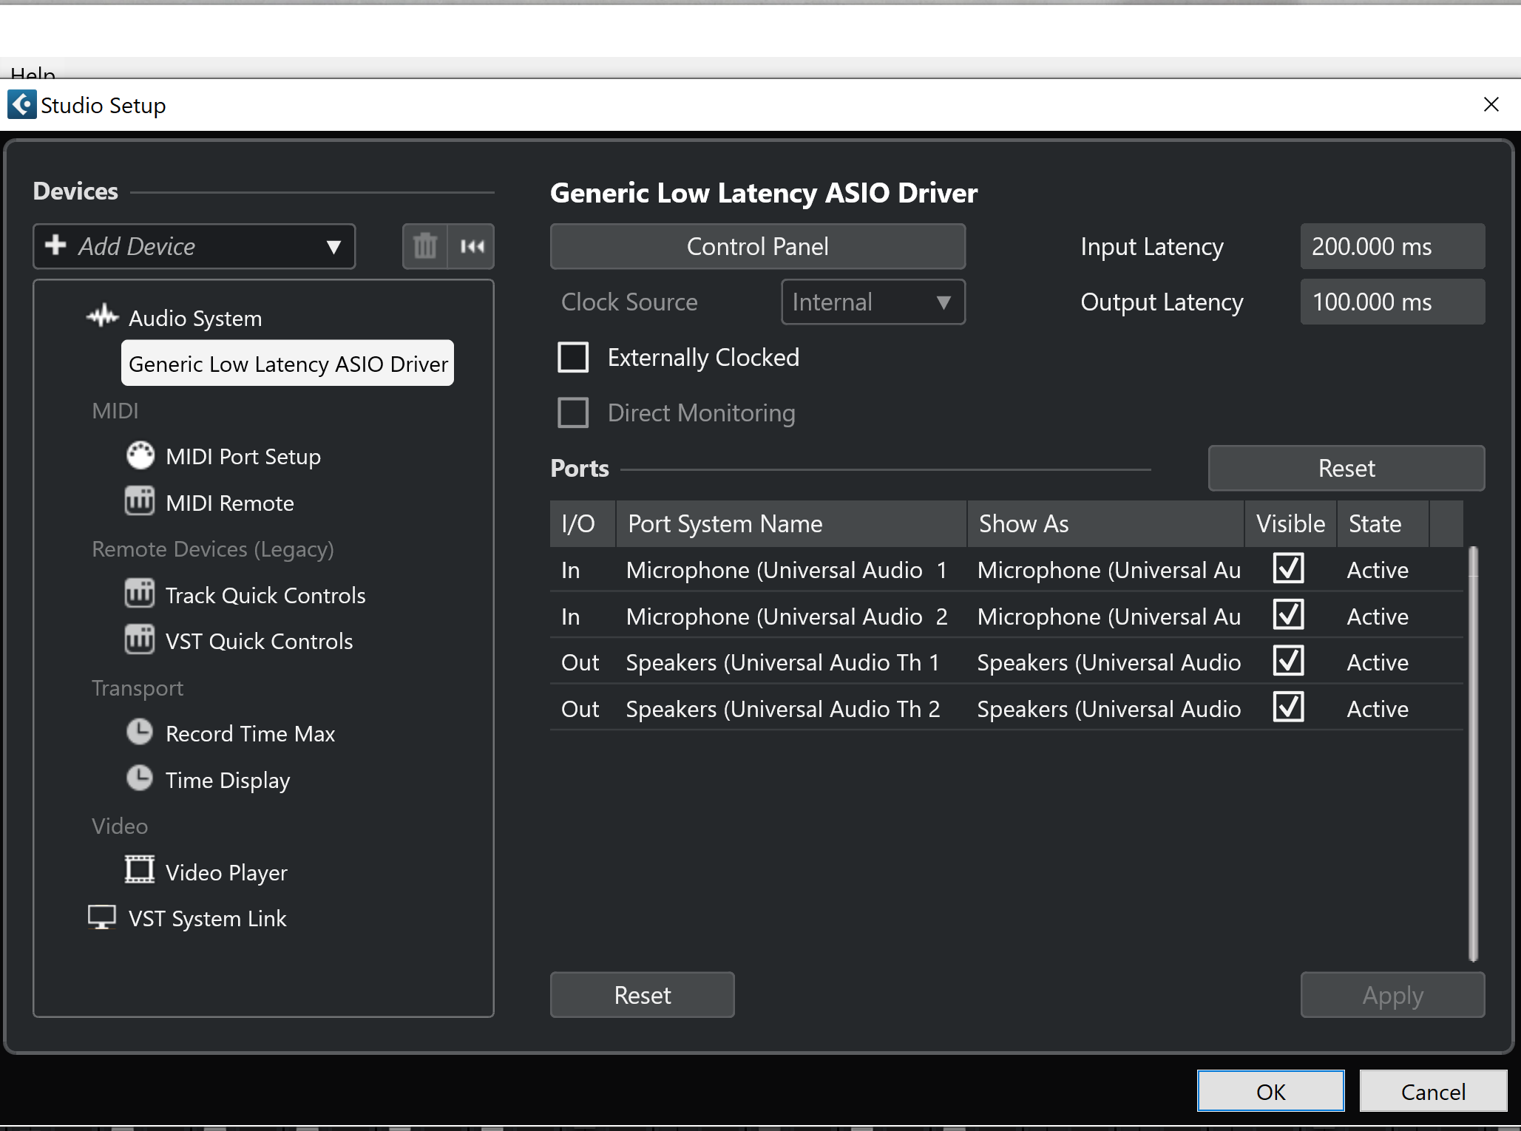The image size is (1521, 1131).
Task: Toggle the Direct Monitoring checkbox
Action: 573,413
